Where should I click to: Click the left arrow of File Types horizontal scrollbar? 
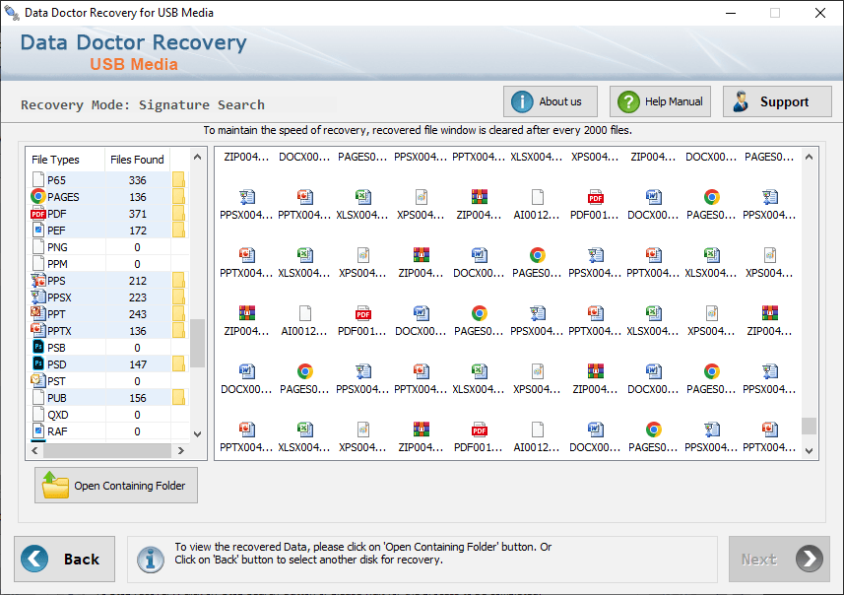click(x=35, y=451)
